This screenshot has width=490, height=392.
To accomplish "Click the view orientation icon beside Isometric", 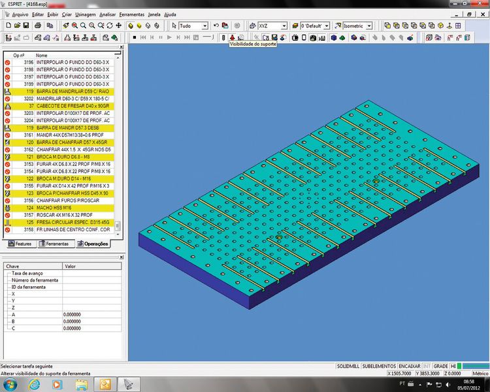I will (338, 25).
